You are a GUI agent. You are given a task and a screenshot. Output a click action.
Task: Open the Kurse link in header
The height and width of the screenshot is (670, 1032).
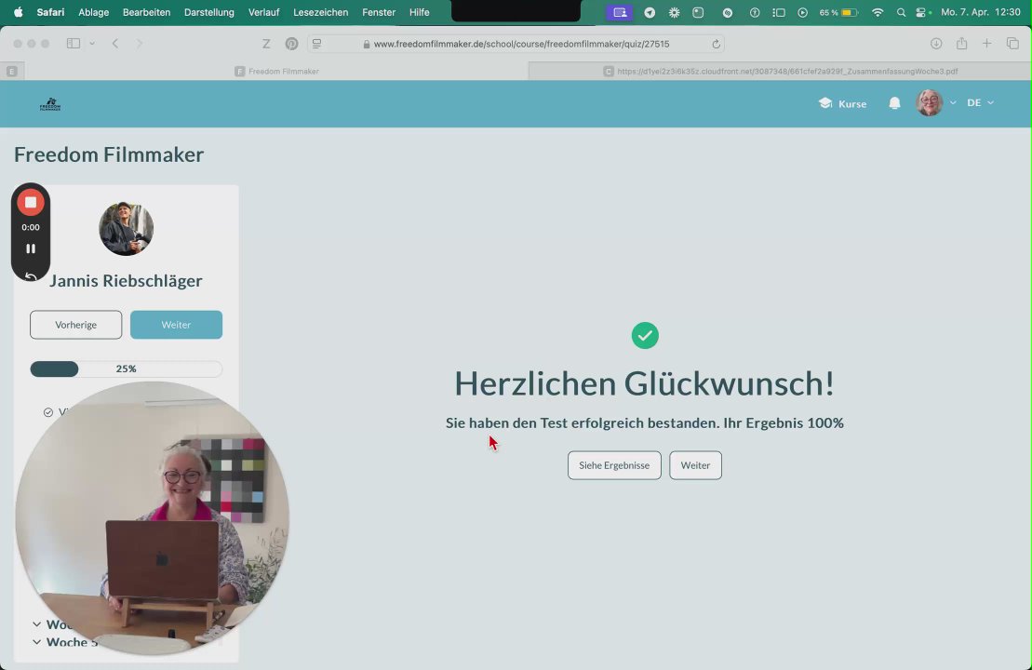(x=842, y=103)
